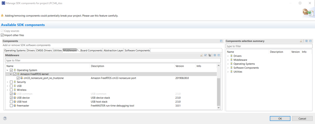Enable the USB host checkbox
The width and height of the screenshot is (315, 124).
pos(11,102)
